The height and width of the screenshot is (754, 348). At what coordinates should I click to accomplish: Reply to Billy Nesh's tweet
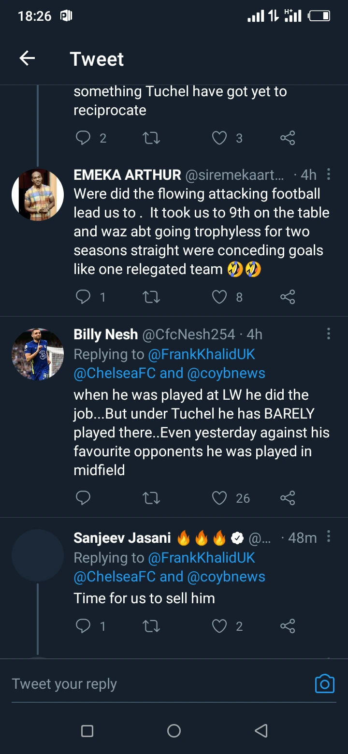tap(83, 498)
